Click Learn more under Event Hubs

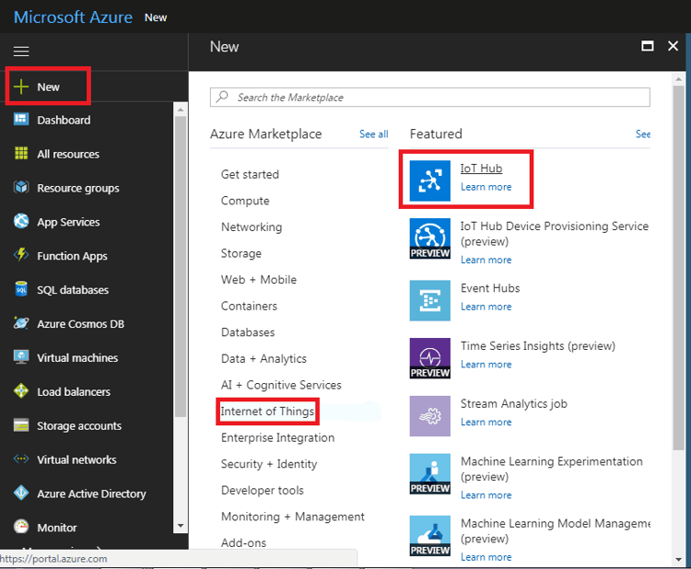[486, 307]
